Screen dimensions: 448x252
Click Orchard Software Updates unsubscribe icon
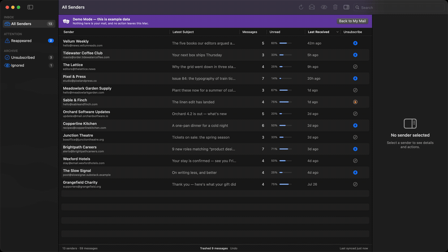tap(355, 114)
